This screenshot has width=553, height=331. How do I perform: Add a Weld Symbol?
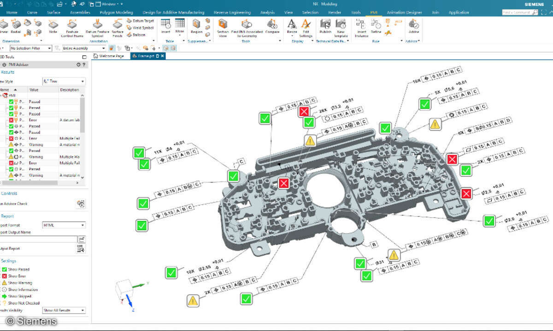[x=140, y=28]
